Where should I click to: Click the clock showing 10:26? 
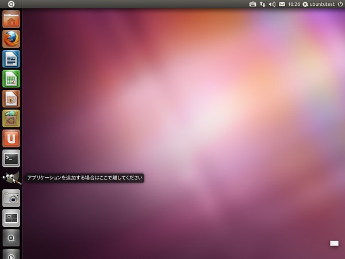tap(294, 4)
